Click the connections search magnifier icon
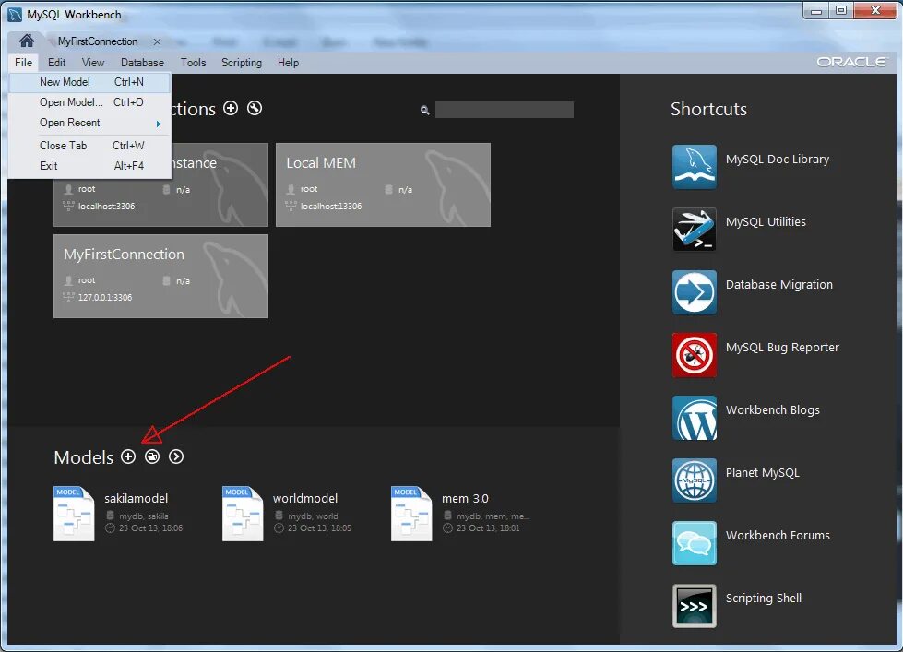Image resolution: width=903 pixels, height=652 pixels. pos(424,110)
